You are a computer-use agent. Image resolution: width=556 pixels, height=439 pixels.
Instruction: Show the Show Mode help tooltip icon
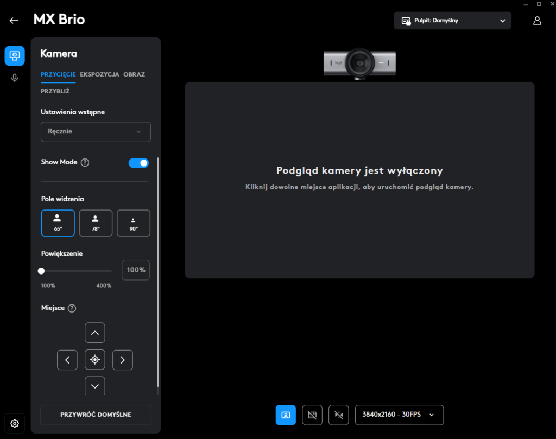[85, 162]
